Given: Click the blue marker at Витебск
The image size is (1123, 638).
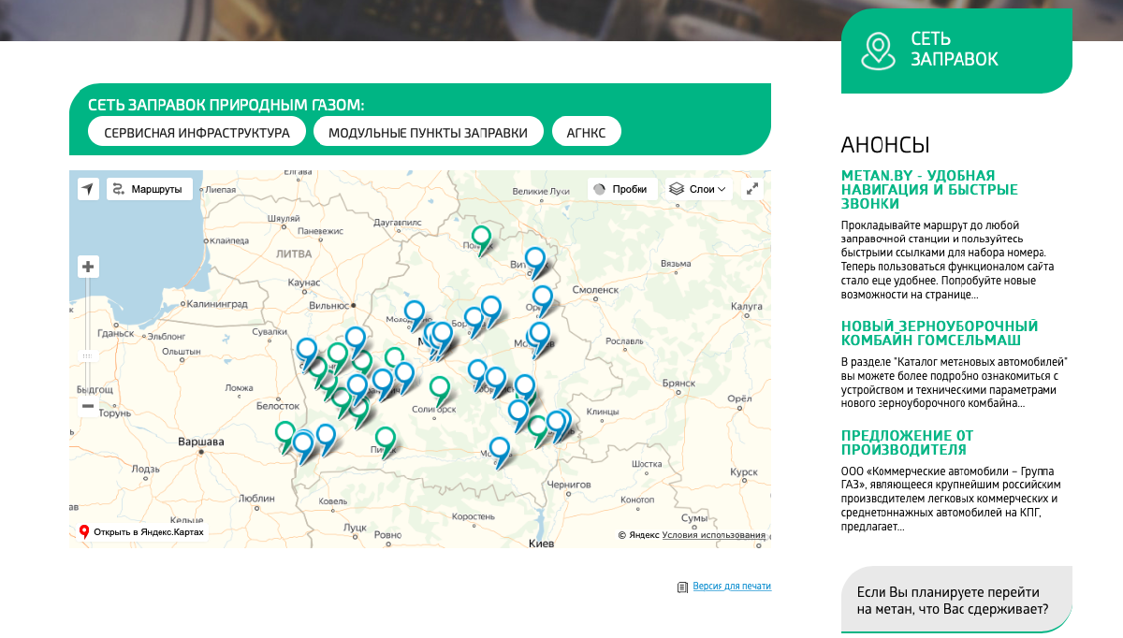Looking at the screenshot, I should tap(534, 261).
